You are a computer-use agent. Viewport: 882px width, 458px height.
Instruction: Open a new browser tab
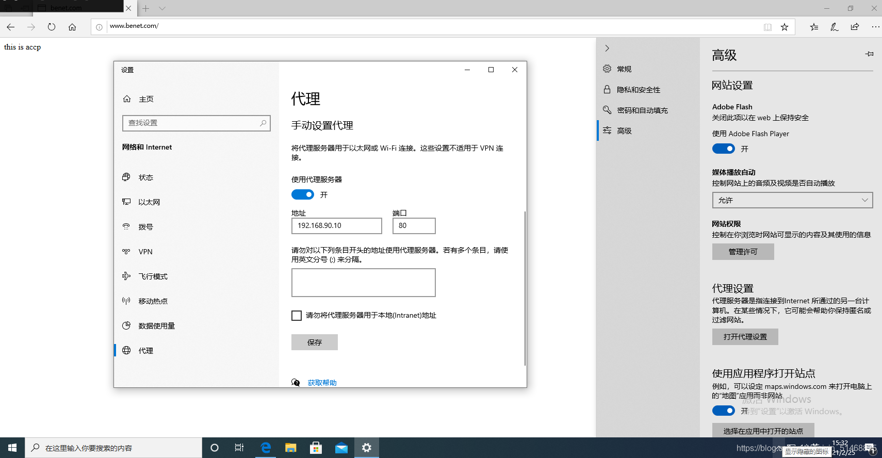146,8
